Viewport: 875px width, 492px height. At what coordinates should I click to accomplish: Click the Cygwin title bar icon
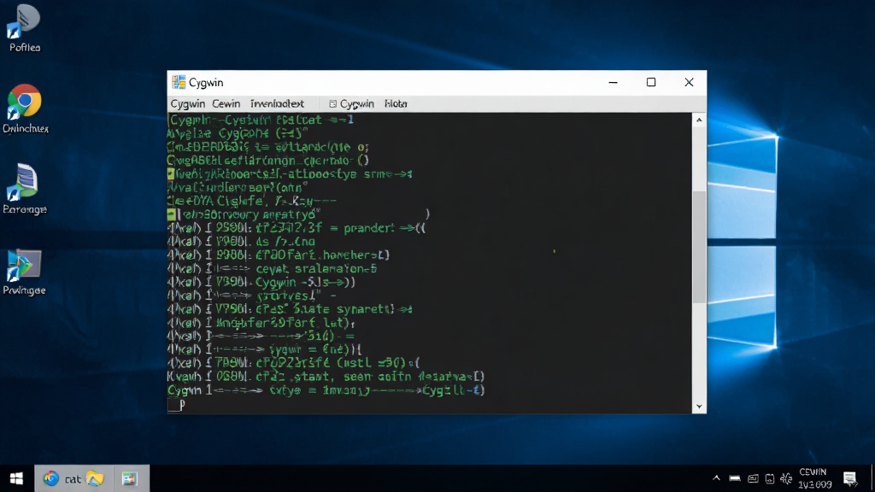[x=179, y=82]
